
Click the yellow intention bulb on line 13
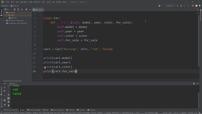coord(45,67)
